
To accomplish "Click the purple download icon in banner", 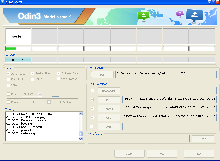I will click(180, 14).
